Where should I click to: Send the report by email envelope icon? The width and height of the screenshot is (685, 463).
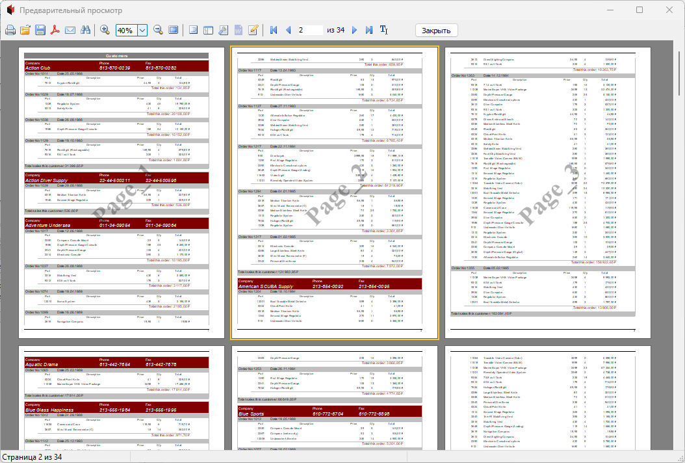70,31
